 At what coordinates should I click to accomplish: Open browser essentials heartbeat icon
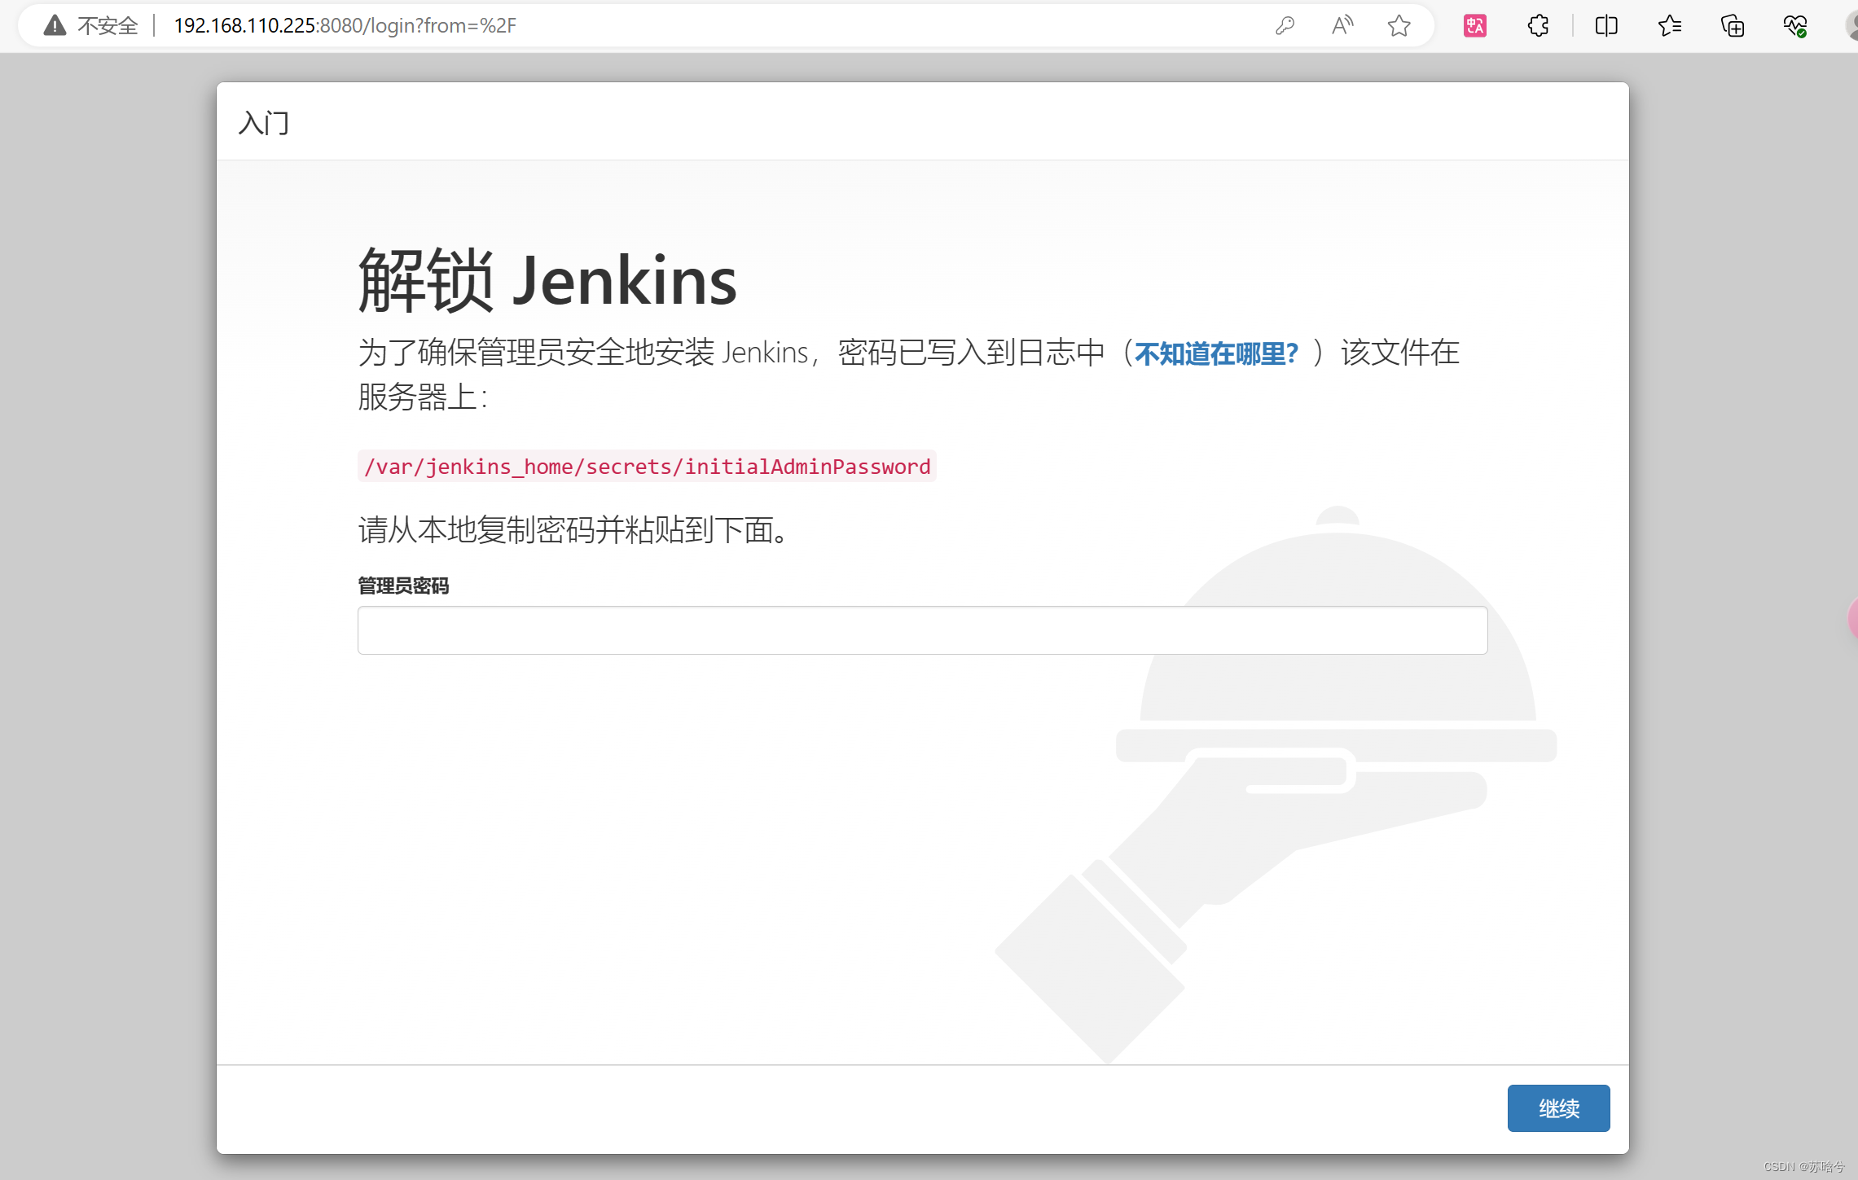[1794, 26]
